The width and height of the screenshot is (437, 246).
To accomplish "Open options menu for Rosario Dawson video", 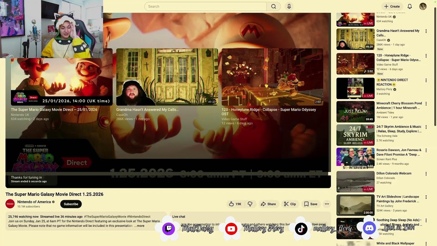I will 426,150.
